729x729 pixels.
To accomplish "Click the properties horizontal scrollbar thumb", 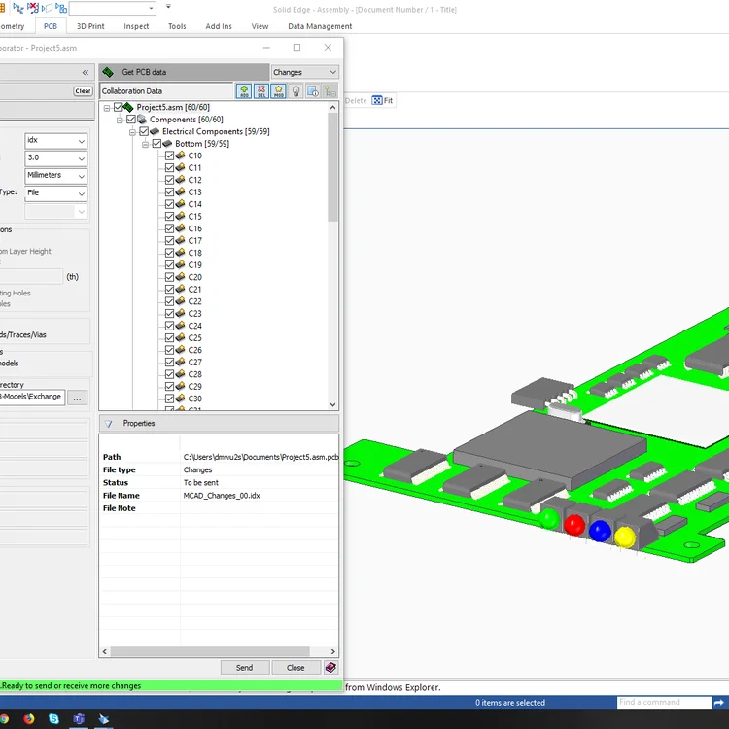I will (210, 651).
